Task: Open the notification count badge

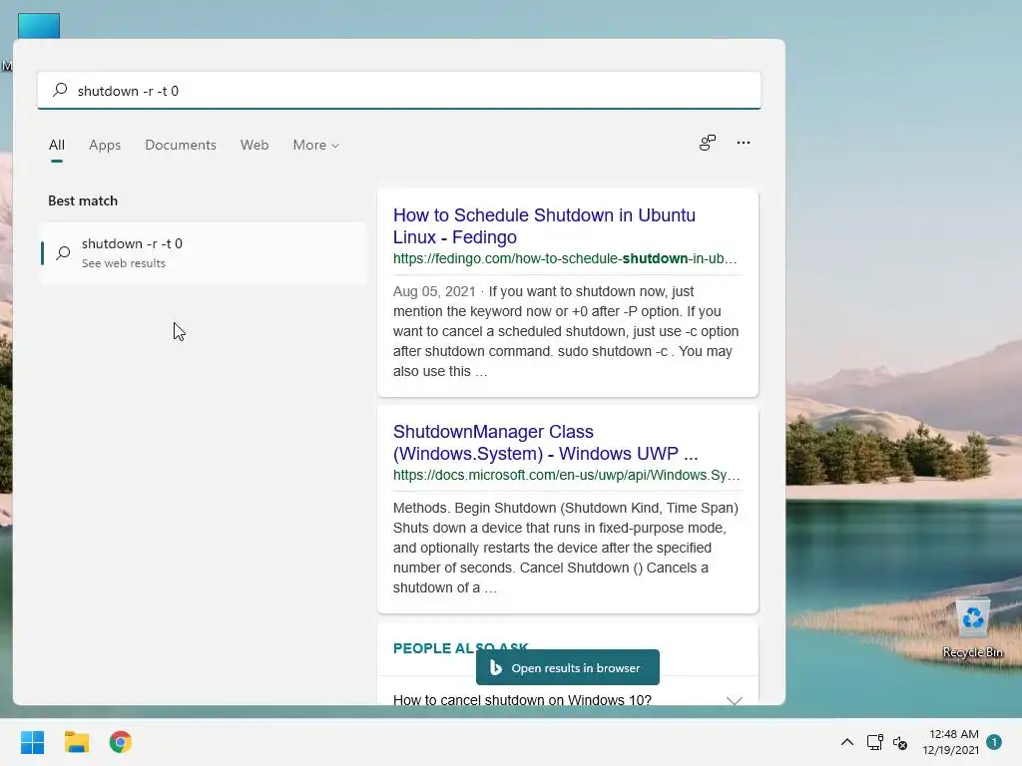Action: click(994, 742)
